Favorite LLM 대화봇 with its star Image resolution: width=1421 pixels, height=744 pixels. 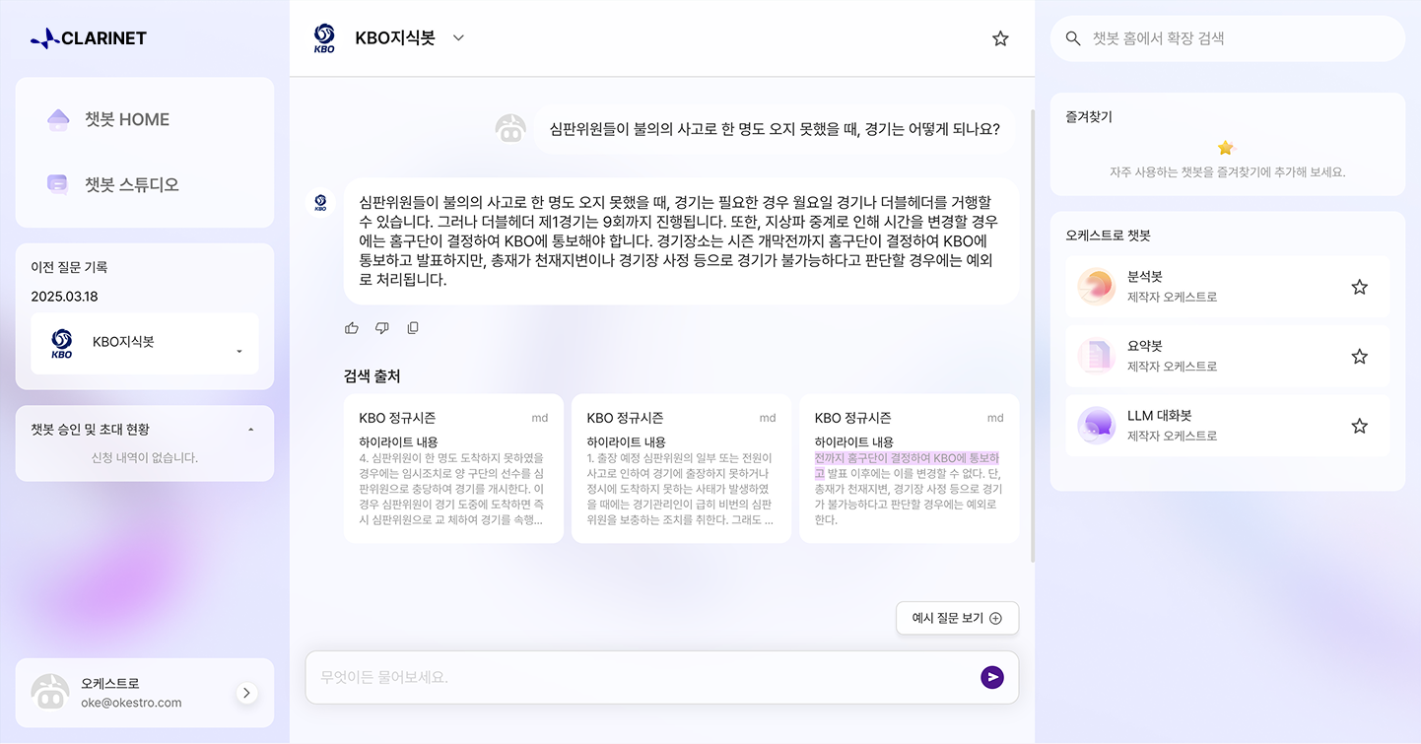tap(1359, 426)
